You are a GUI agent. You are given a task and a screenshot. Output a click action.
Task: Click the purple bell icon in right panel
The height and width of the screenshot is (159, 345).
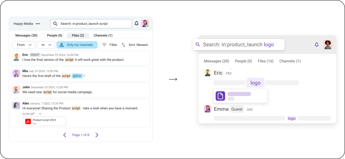click(x=316, y=45)
